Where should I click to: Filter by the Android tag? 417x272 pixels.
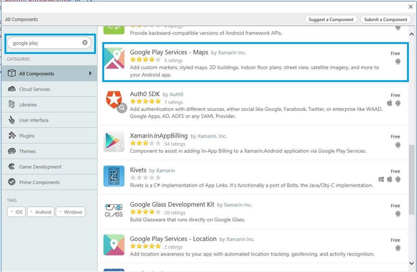point(41,212)
